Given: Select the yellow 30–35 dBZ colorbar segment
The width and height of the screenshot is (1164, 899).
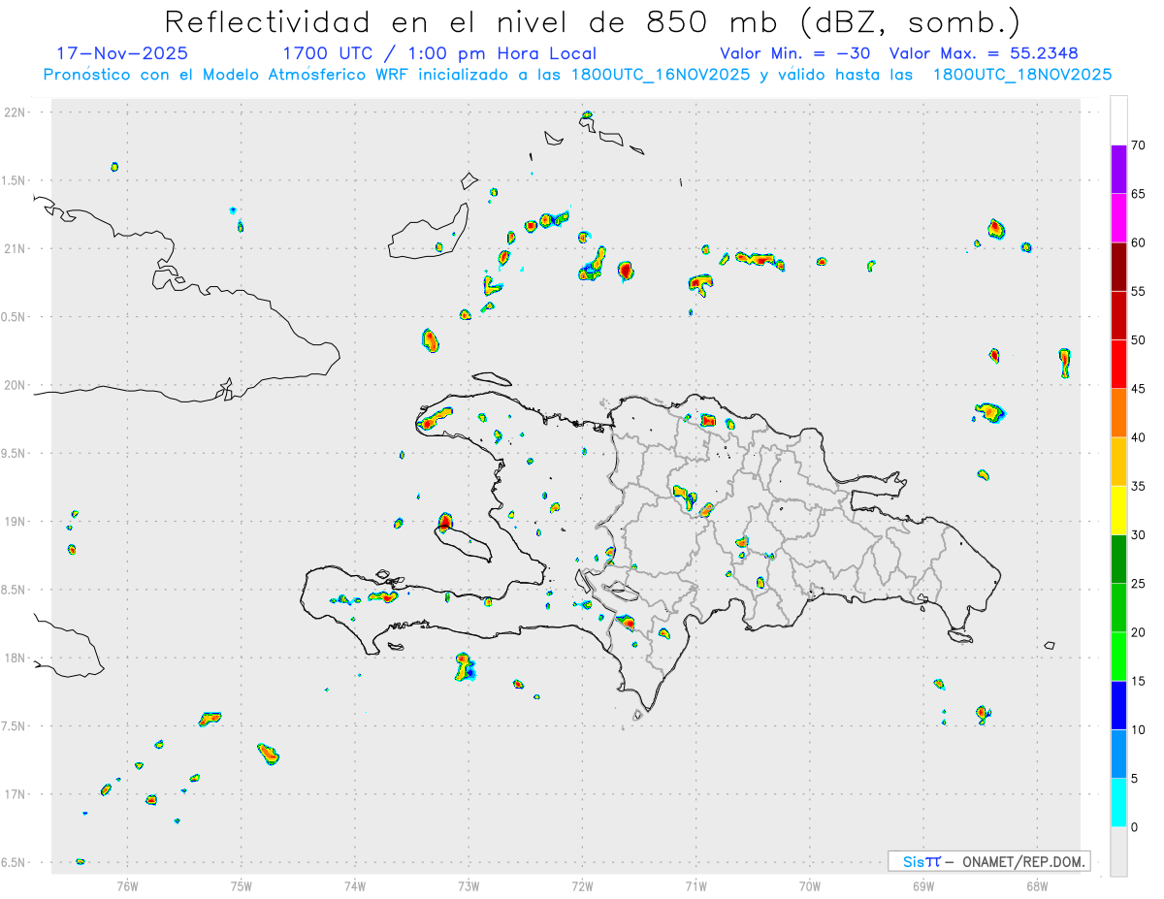Looking at the screenshot, I should point(1118,510).
